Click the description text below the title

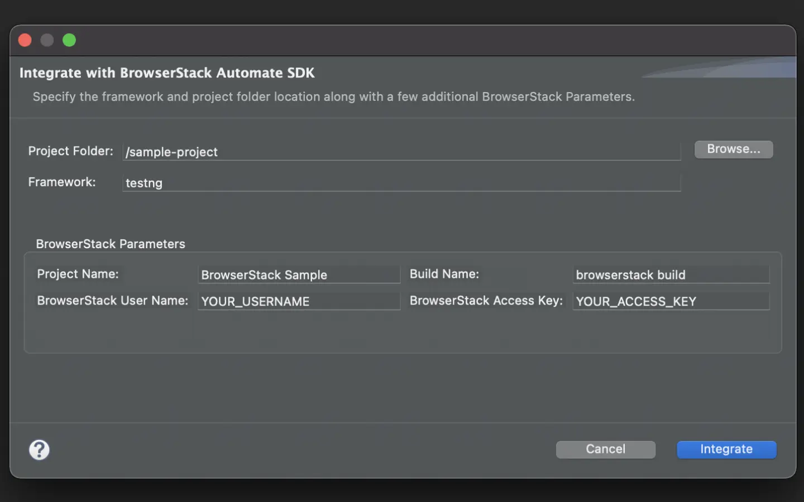click(333, 97)
